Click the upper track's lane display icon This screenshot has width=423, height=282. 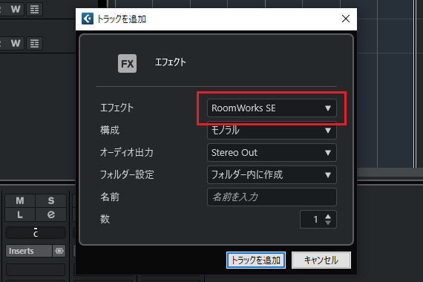point(35,10)
